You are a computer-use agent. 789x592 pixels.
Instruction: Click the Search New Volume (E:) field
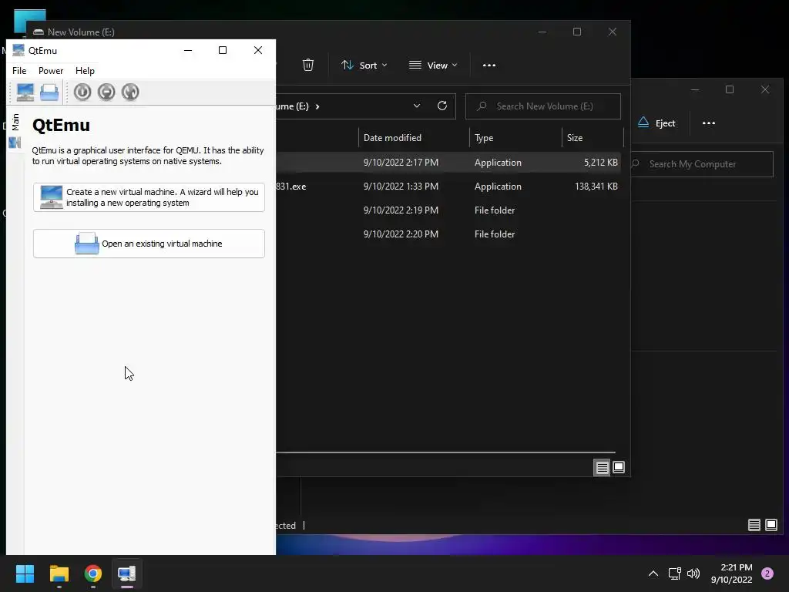point(543,106)
